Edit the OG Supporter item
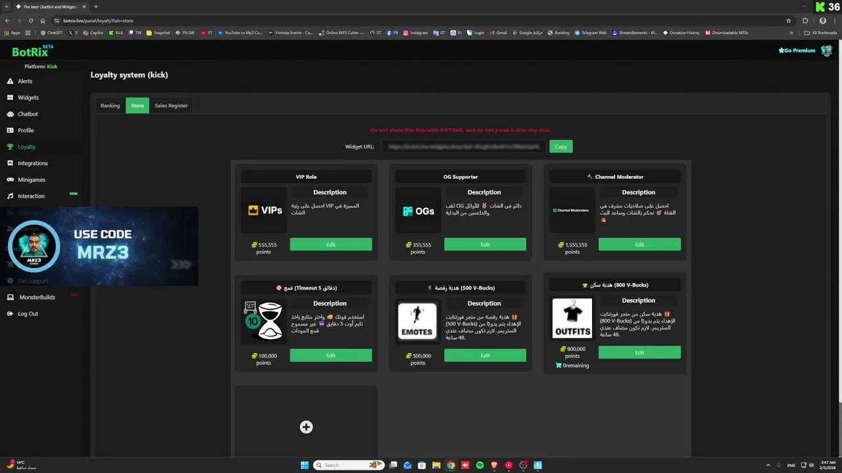This screenshot has width=842, height=473. coord(485,244)
